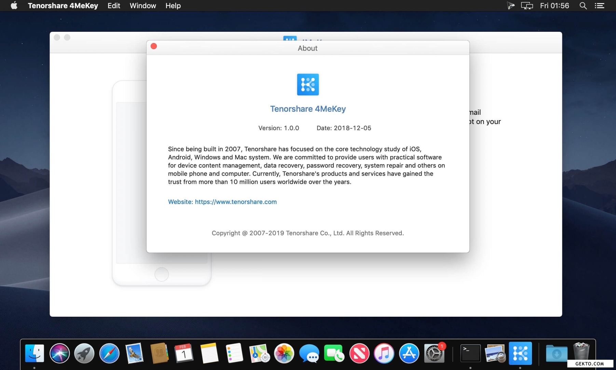Image resolution: width=616 pixels, height=370 pixels.
Task: Open Maps from the Dock
Action: click(x=259, y=353)
